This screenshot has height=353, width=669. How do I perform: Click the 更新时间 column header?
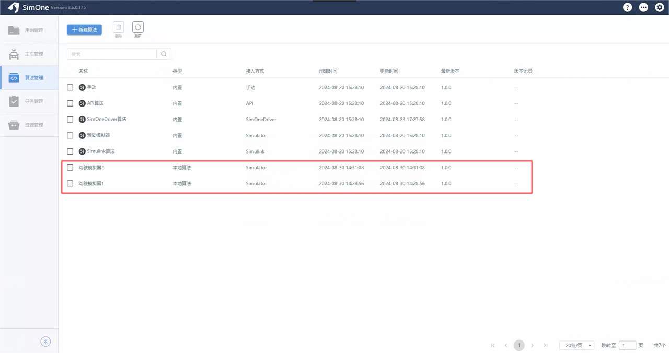pos(389,71)
